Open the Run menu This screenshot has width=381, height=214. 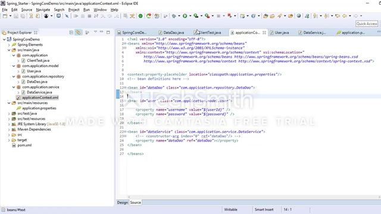pos(86,10)
